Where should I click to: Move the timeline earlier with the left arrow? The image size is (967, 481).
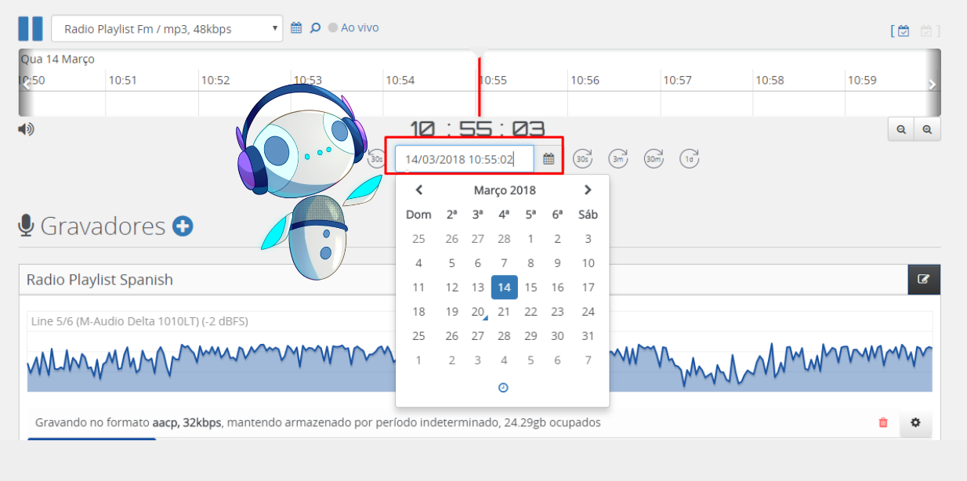pyautogui.click(x=27, y=85)
